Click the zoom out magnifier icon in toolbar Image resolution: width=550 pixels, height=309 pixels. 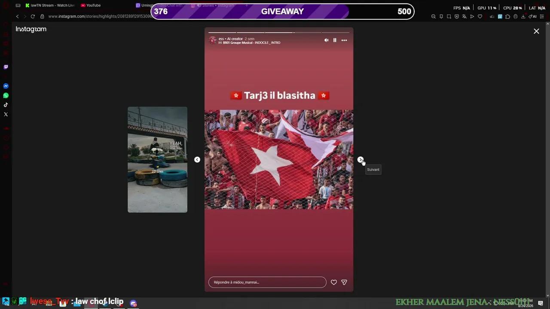tap(433, 16)
